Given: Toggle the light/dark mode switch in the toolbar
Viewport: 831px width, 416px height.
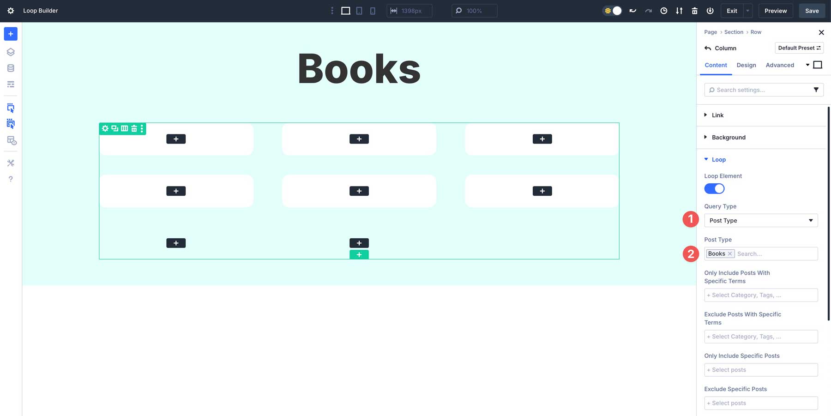Looking at the screenshot, I should pos(612,10).
